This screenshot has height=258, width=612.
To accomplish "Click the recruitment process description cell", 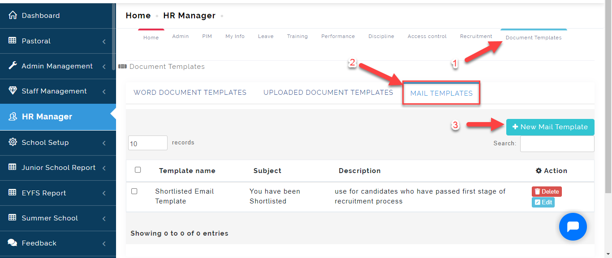I will pyautogui.click(x=420, y=196).
